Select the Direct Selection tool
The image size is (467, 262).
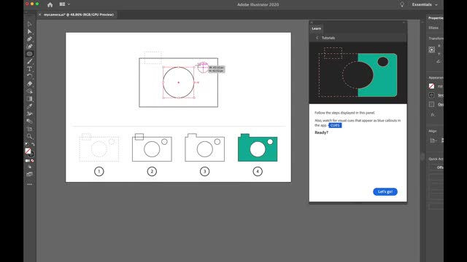coord(29,31)
